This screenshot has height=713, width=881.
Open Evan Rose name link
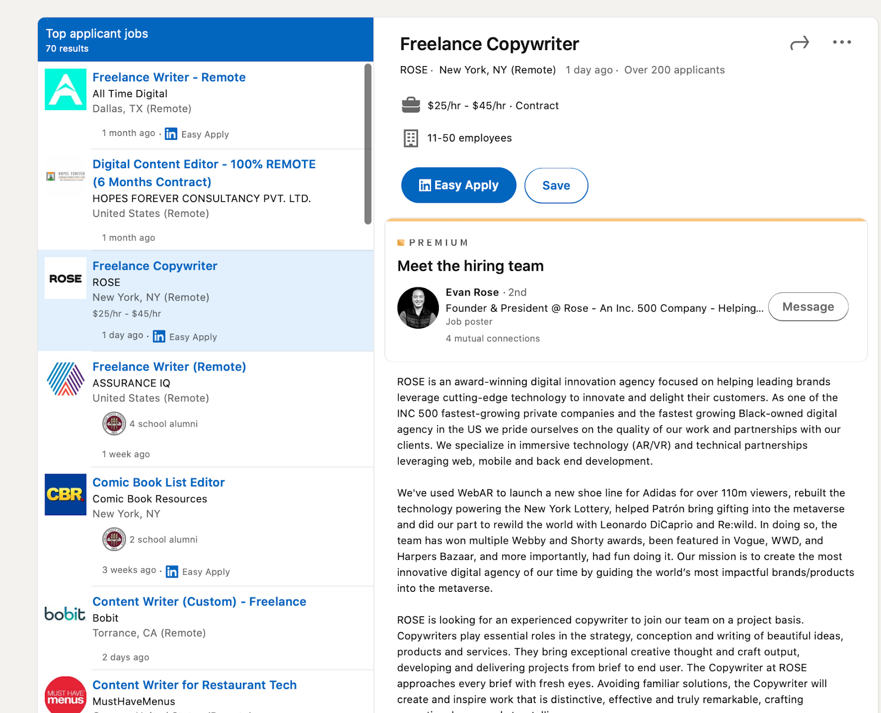(x=472, y=292)
